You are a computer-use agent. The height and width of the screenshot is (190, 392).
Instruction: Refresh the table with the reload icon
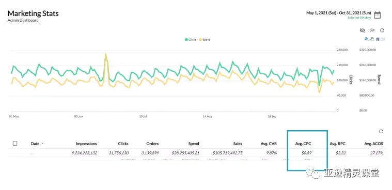tap(381, 131)
